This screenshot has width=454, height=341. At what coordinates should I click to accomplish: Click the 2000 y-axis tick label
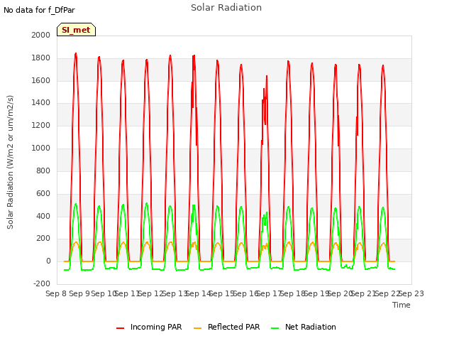(41, 35)
